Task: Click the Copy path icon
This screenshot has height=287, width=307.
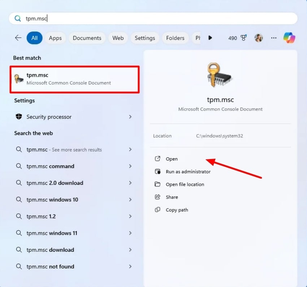Action: pos(157,210)
